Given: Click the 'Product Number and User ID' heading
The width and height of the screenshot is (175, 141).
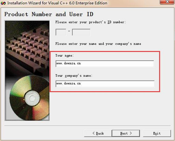Looking at the screenshot, I should [49, 14].
